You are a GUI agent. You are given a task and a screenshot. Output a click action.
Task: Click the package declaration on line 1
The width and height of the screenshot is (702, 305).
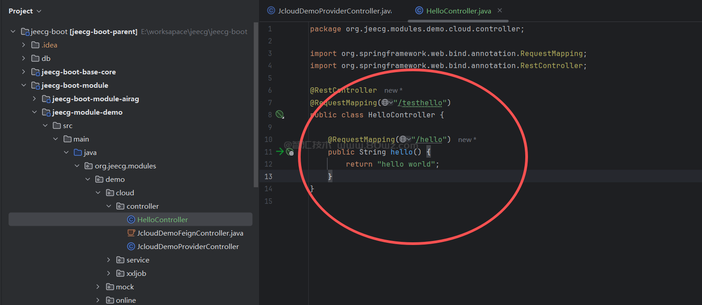417,29
